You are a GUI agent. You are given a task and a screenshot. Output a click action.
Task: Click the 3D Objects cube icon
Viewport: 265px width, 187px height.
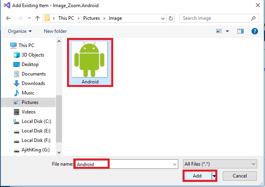[17, 55]
